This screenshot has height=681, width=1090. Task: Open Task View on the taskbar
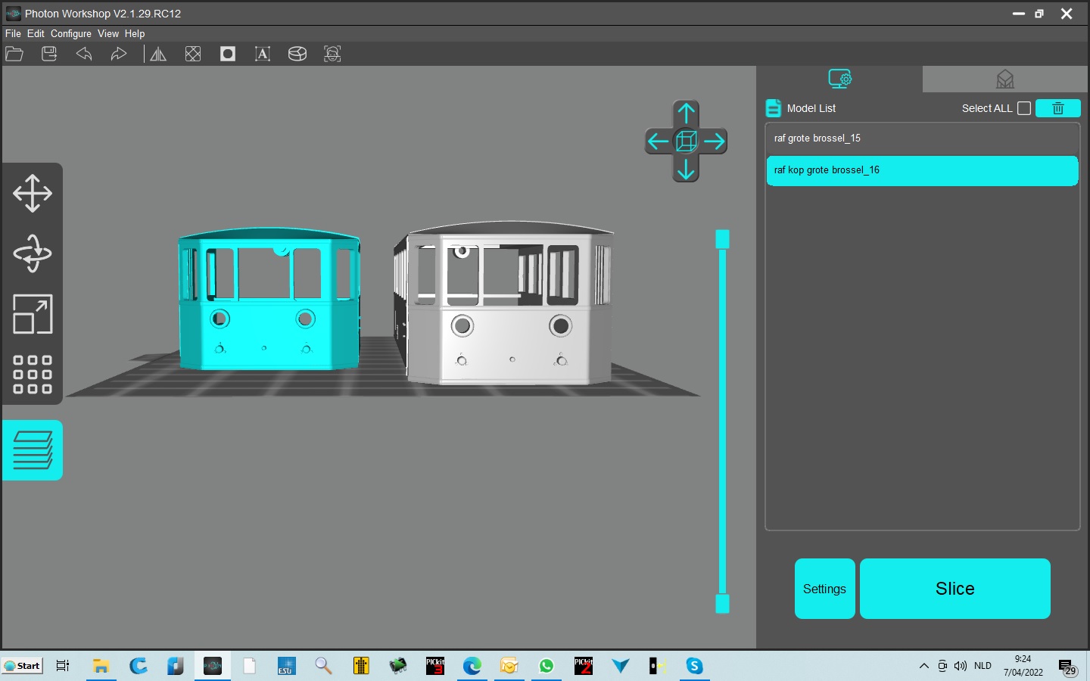(x=63, y=666)
